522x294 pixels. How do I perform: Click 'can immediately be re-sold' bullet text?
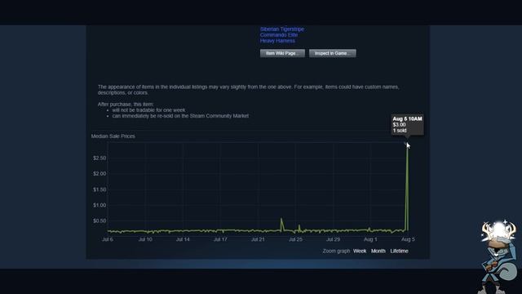180,116
